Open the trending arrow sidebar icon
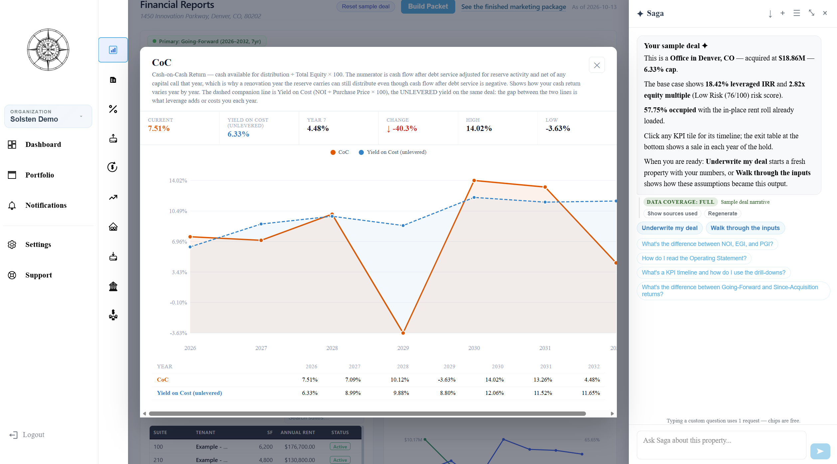 click(113, 197)
